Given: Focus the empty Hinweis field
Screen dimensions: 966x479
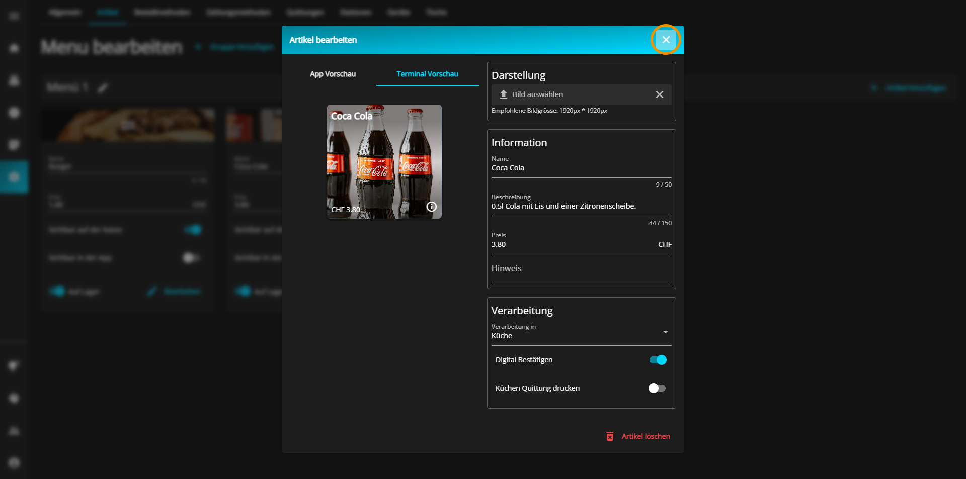Looking at the screenshot, I should point(582,269).
